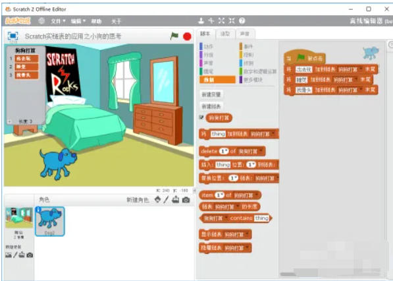Select the orange 数据 block category
The image size is (393, 281).
[x=217, y=80]
